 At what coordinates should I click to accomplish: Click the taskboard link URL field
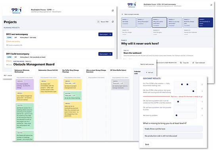click(167, 62)
